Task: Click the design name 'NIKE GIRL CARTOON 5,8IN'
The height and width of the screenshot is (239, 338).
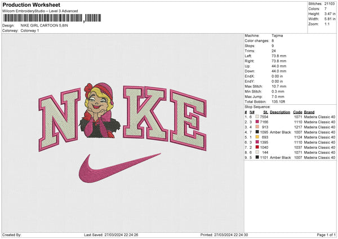Action: [x=44, y=25]
